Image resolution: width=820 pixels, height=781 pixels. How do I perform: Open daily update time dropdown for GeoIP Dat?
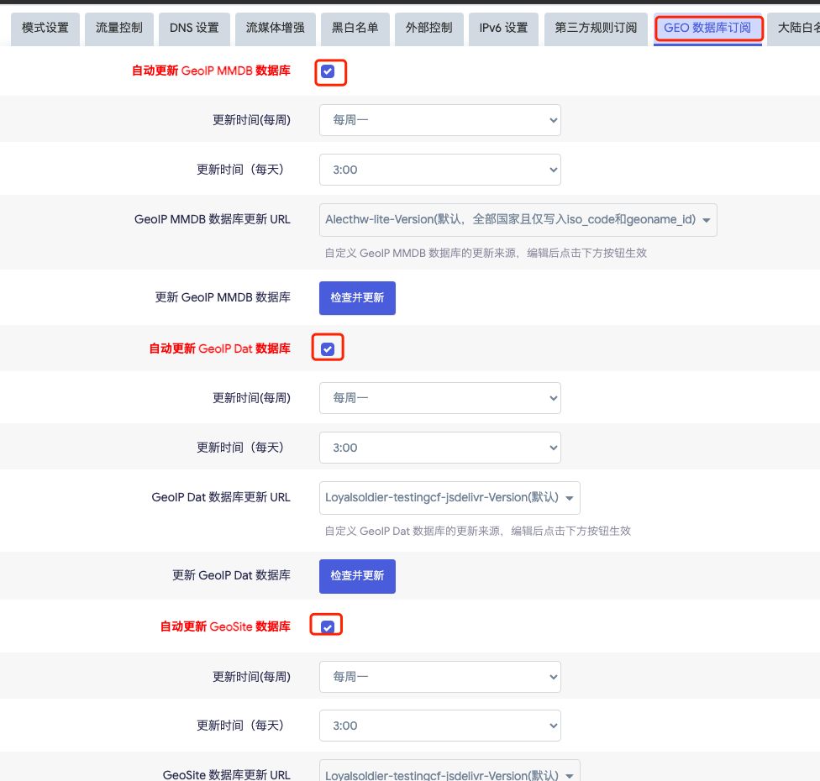point(439,448)
